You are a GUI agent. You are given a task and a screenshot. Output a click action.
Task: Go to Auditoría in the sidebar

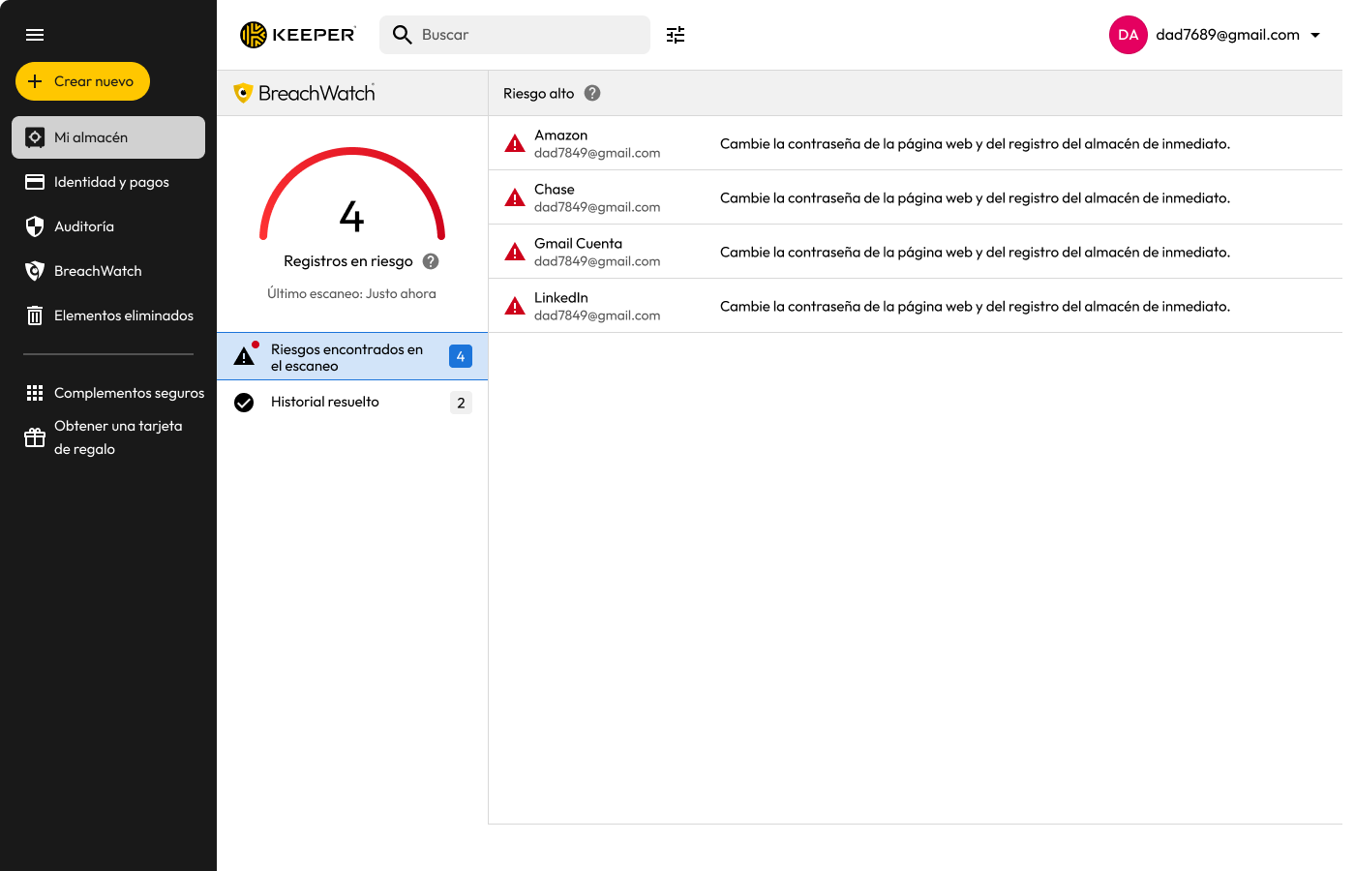click(108, 226)
